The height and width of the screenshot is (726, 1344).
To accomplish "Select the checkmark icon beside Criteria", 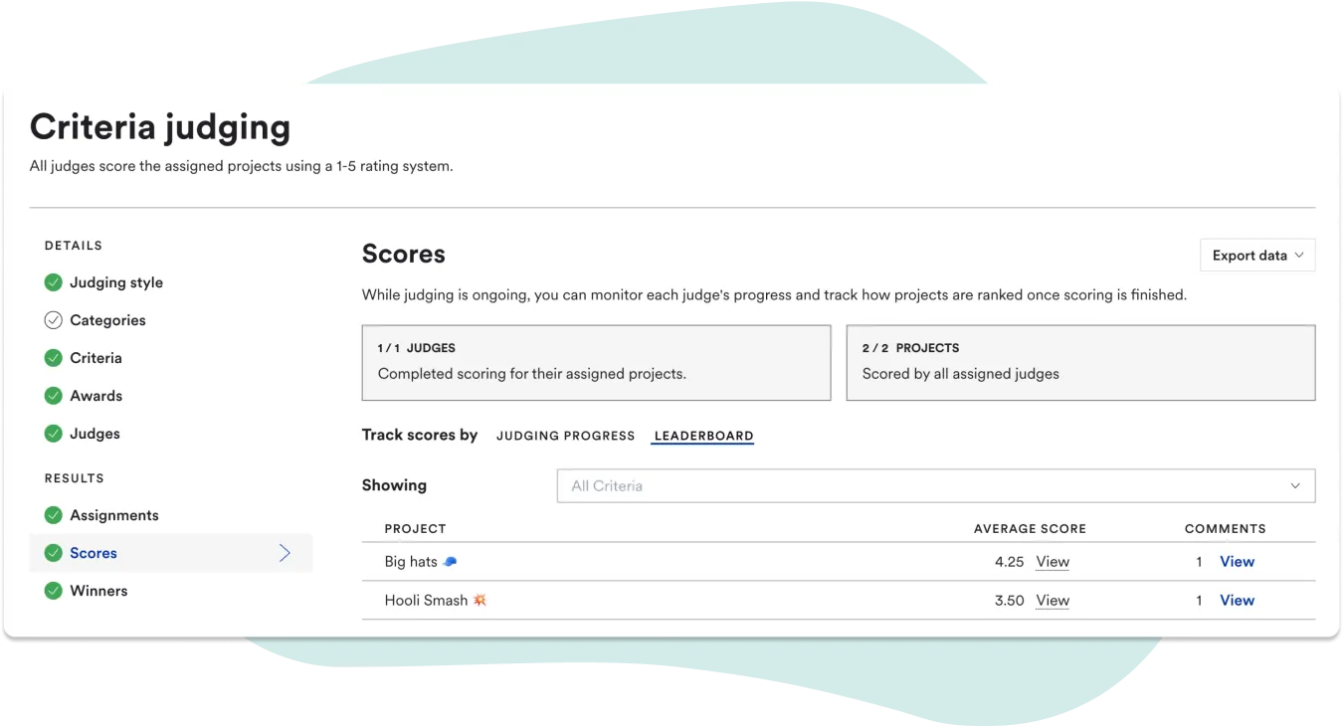I will [54, 358].
